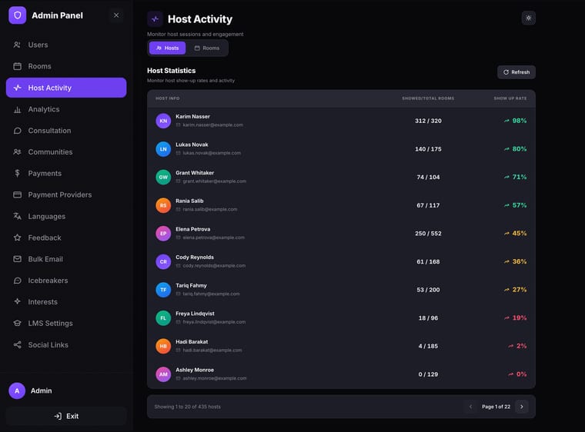
Task: Click Elena Petrova's EP avatar
Action: [x=163, y=234]
